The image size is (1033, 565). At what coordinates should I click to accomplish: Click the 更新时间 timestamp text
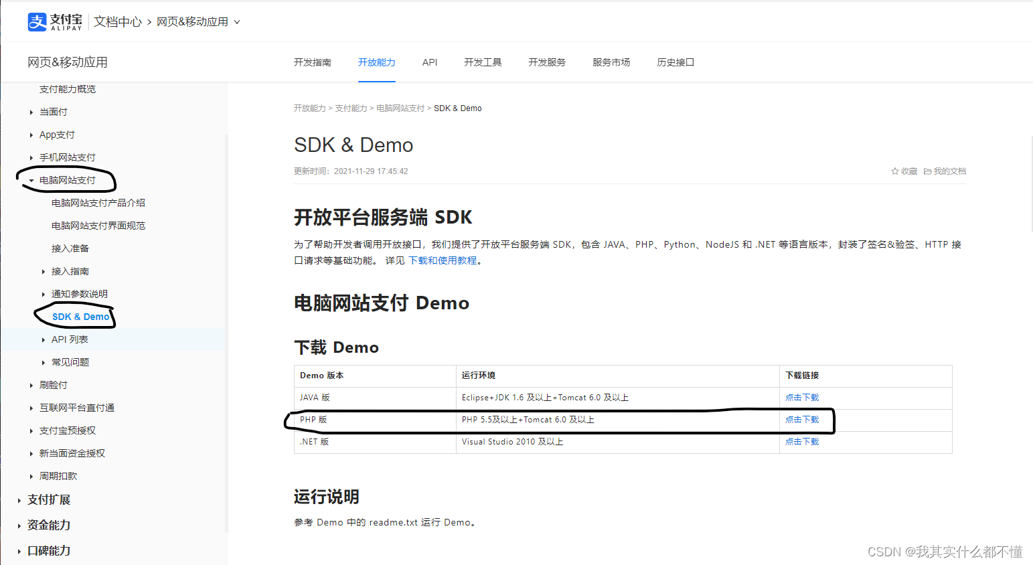(x=351, y=171)
